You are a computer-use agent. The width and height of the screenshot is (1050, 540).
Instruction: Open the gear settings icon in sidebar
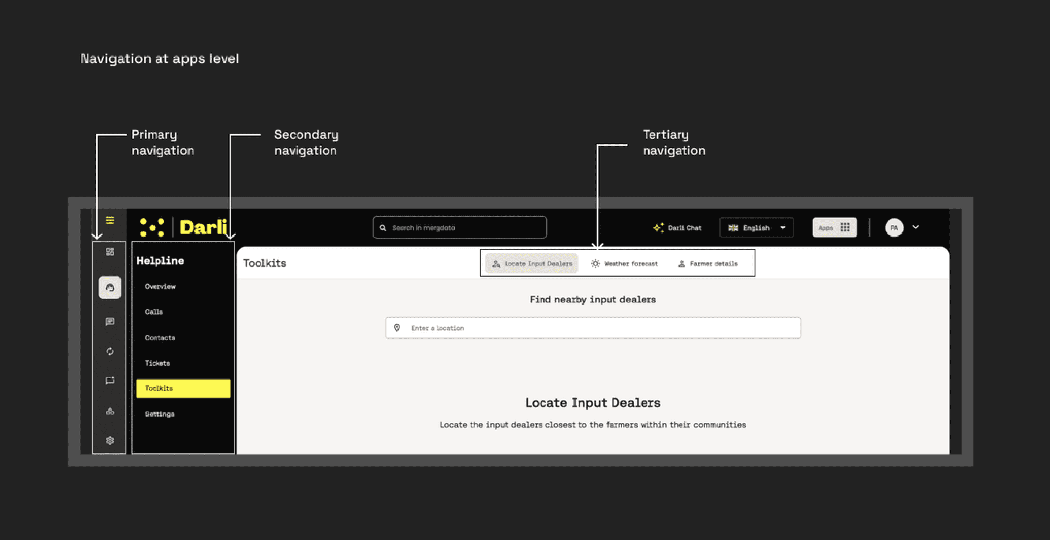click(110, 440)
